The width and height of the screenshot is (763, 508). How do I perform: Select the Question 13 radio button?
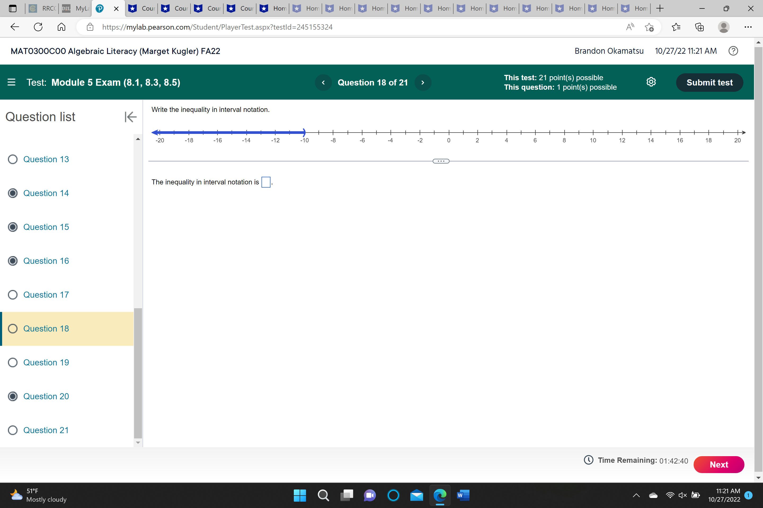pos(13,159)
